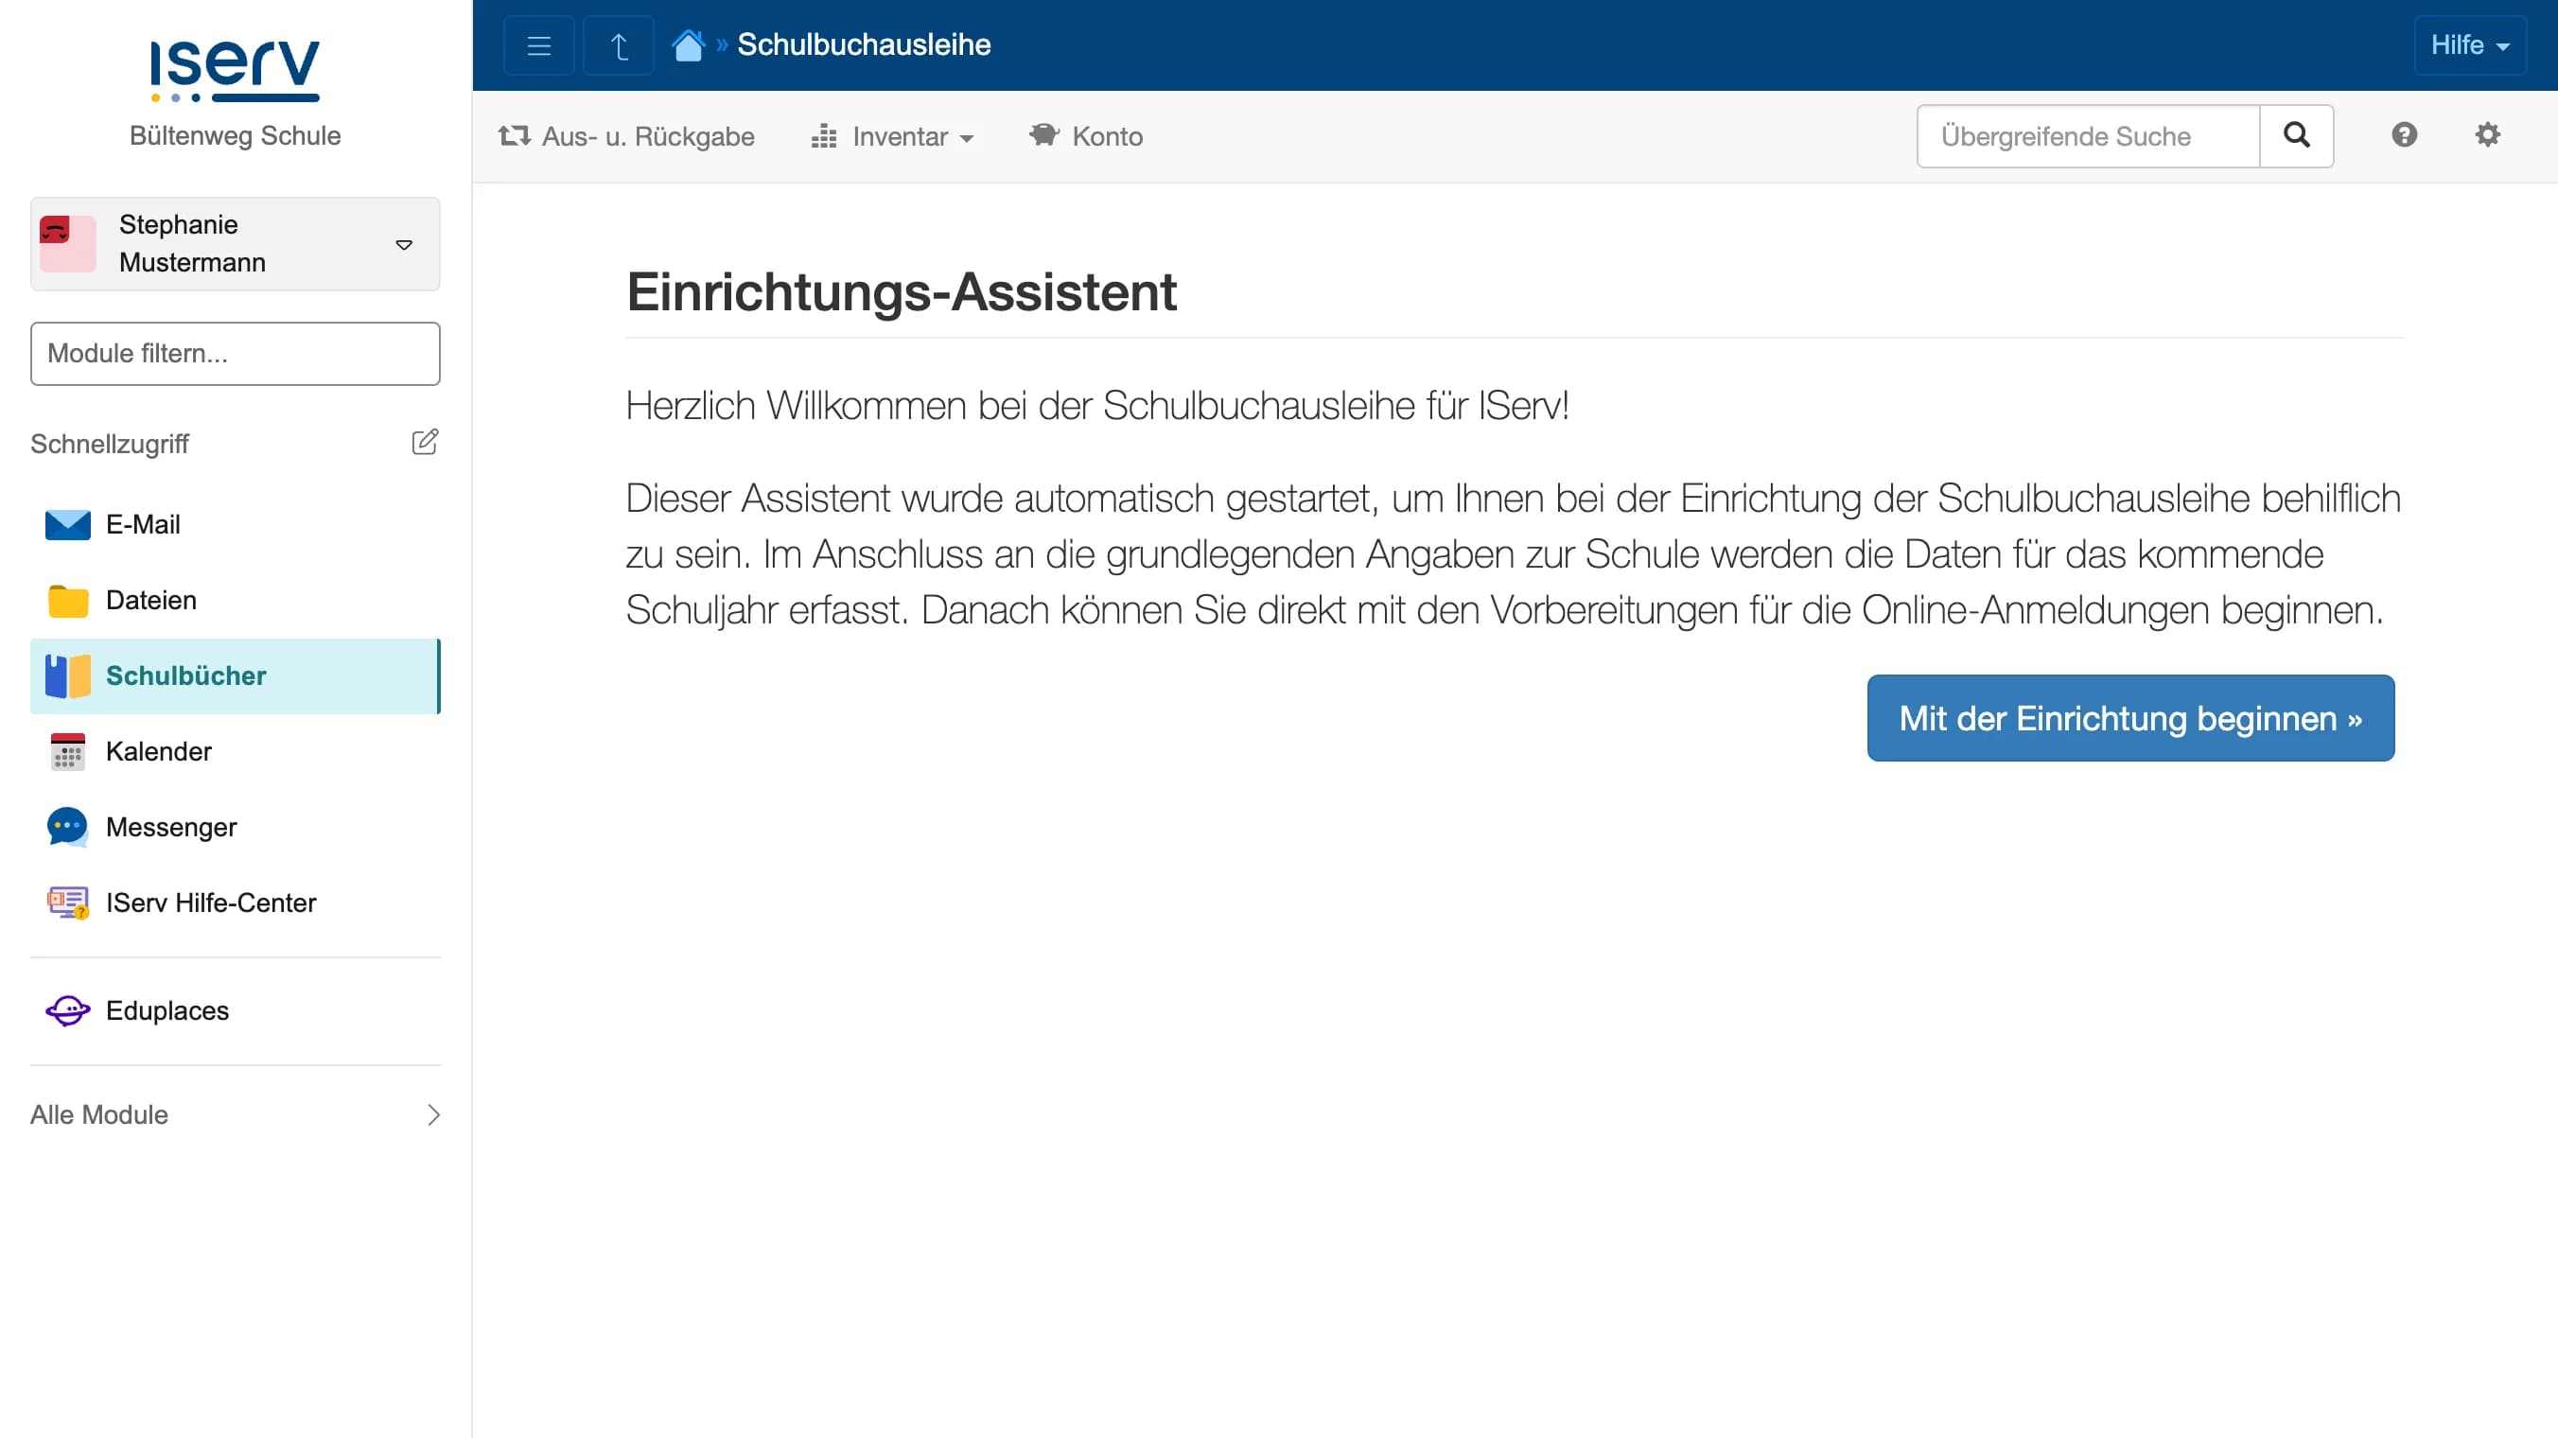Launch Eduplaces from the sidebar
This screenshot has height=1438, width=2558.
tap(166, 1010)
